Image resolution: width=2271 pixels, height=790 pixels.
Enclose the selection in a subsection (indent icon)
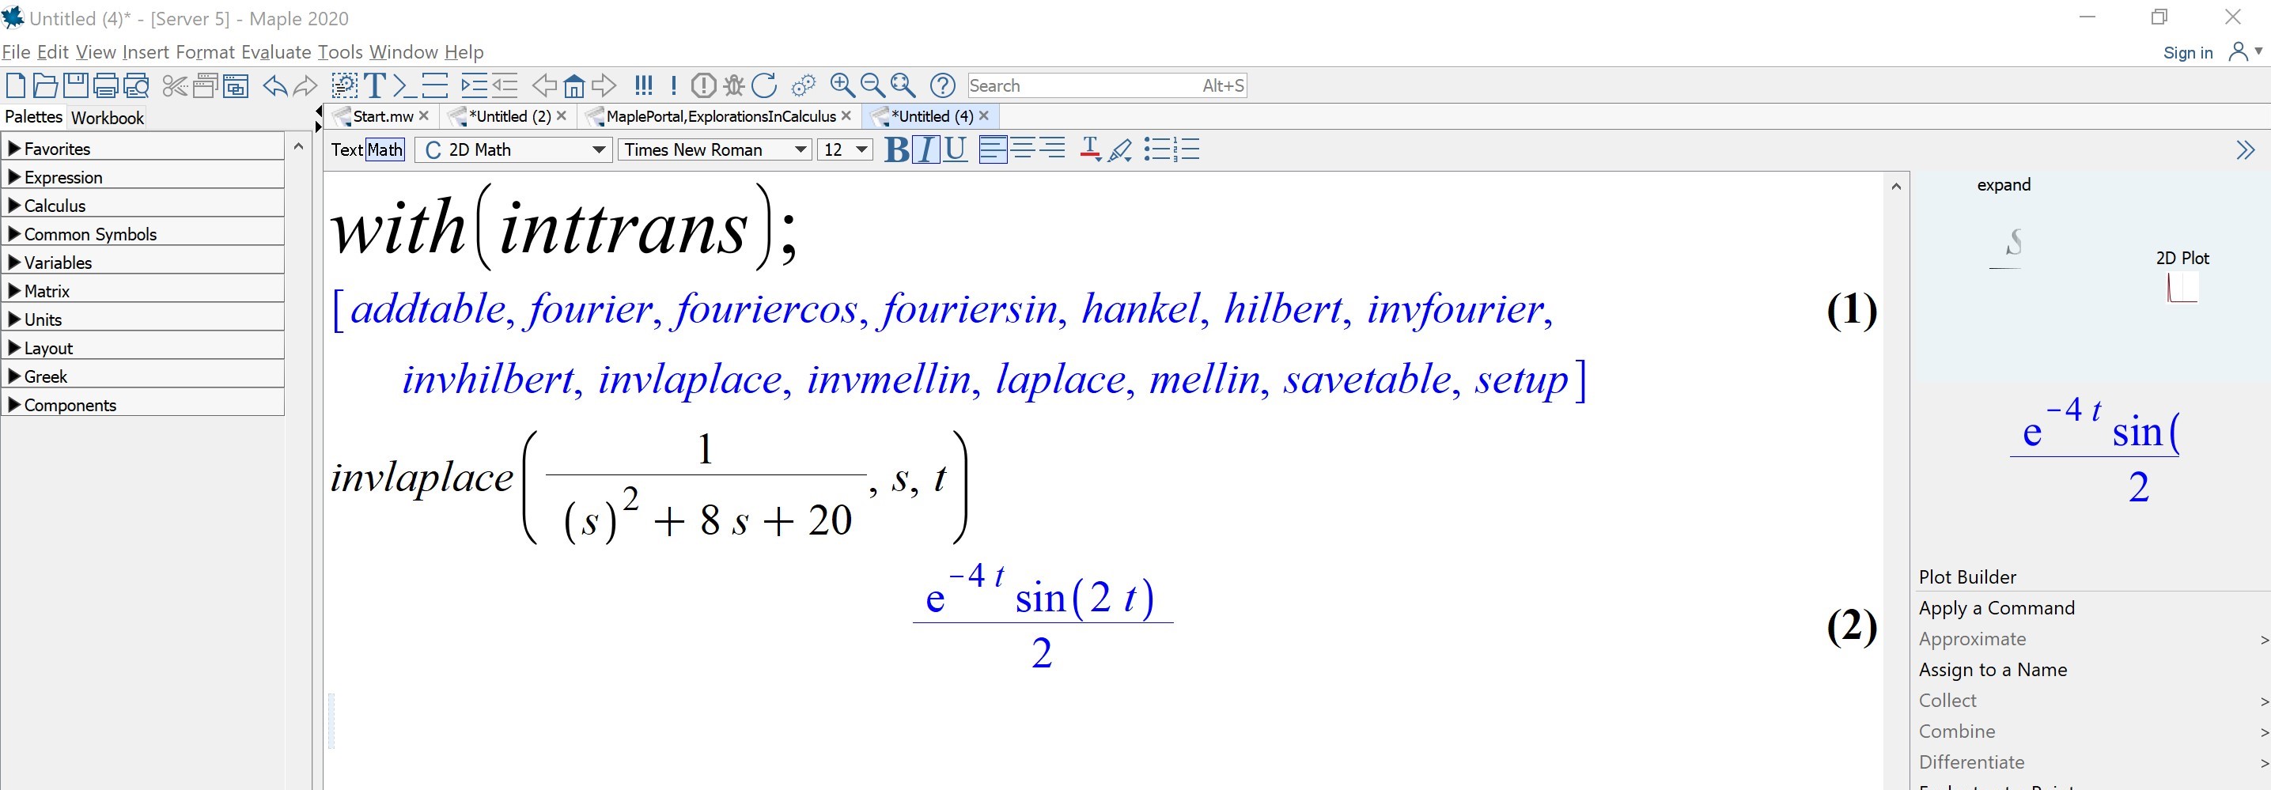pyautogui.click(x=475, y=85)
